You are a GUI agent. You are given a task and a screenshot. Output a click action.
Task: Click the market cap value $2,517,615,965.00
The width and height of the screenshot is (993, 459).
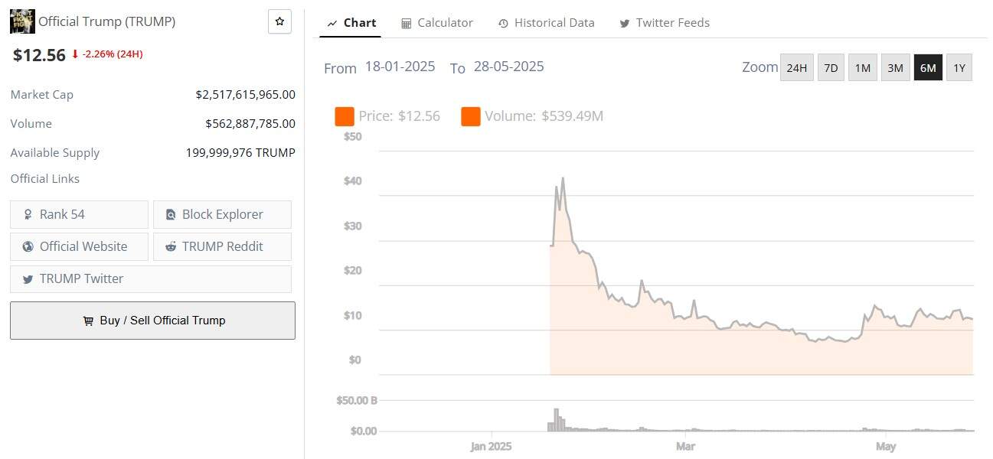click(x=245, y=95)
